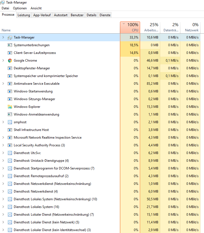This screenshot has width=204, height=233.
Task: Click the Diensthost: Netzwerkdienst (Netzwerkeinschränkung) gear icon
Action: click(10, 184)
